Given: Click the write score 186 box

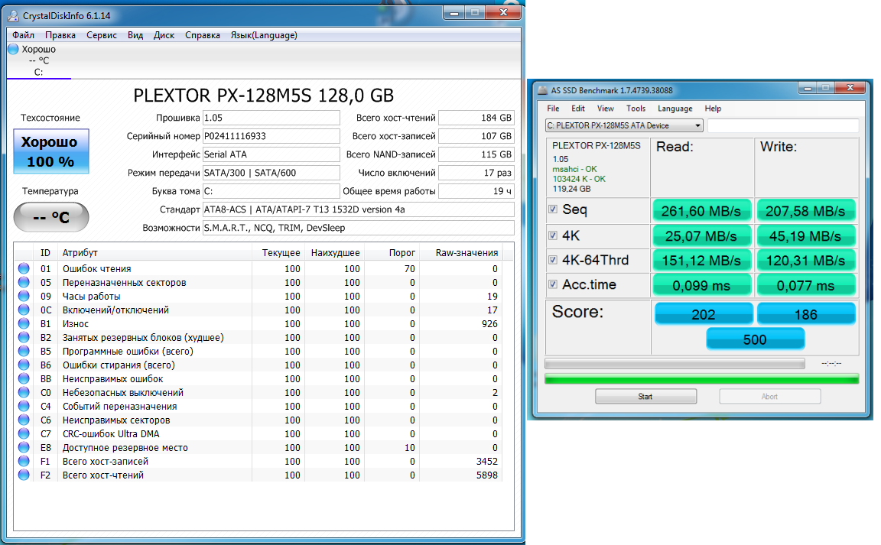Looking at the screenshot, I should (x=806, y=314).
